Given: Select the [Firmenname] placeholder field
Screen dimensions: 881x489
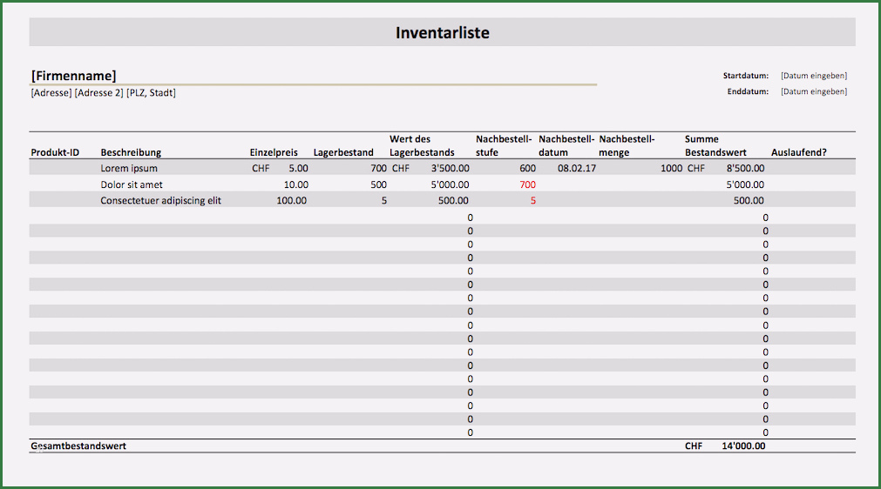Looking at the screenshot, I should pos(73,76).
